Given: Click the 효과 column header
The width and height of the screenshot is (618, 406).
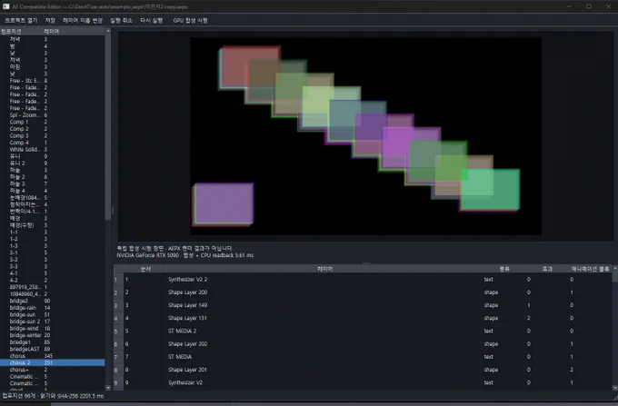Looking at the screenshot, I should pos(547,269).
